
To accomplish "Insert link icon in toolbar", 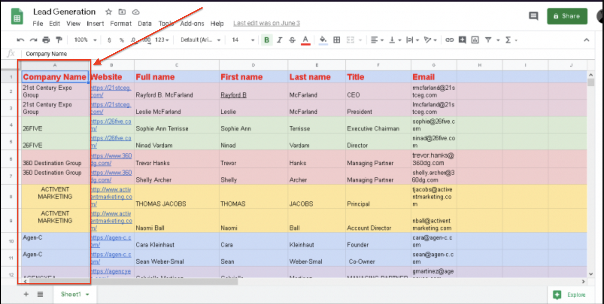I will click(449, 40).
